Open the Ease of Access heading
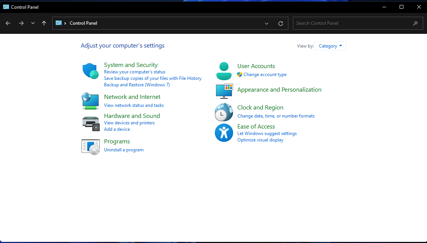The image size is (427, 243). pos(256,127)
